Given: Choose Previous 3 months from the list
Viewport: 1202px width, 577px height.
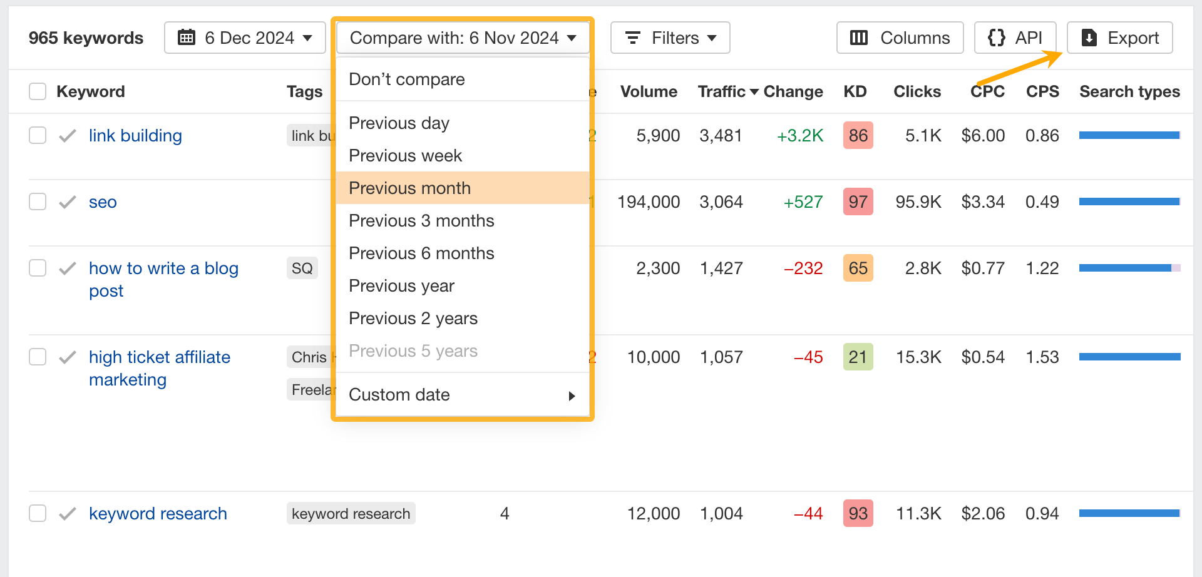Looking at the screenshot, I should tap(421, 221).
